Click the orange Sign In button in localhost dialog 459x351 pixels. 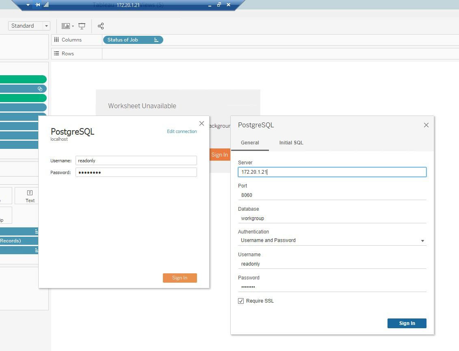(180, 278)
